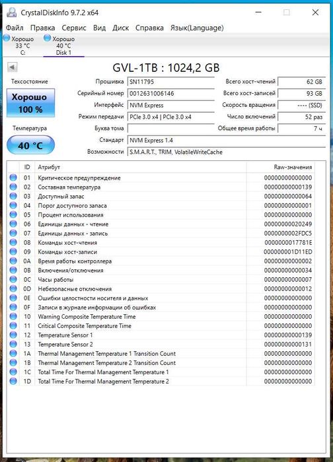Click the serial number field 0012631006146
The image size is (333, 462).
[170, 94]
